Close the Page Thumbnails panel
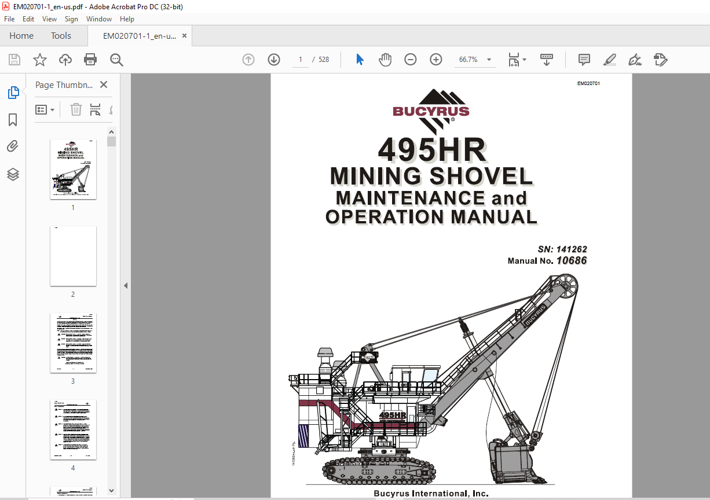This screenshot has height=500, width=710. [104, 84]
